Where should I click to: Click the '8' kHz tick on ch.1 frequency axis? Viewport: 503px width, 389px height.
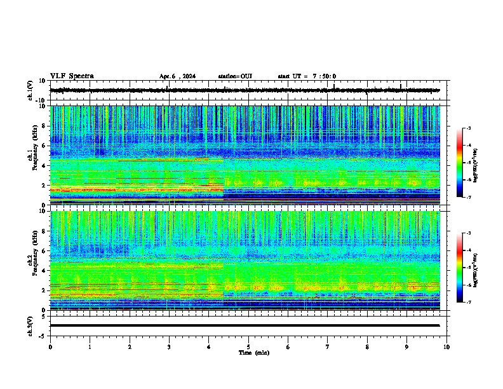coord(44,126)
